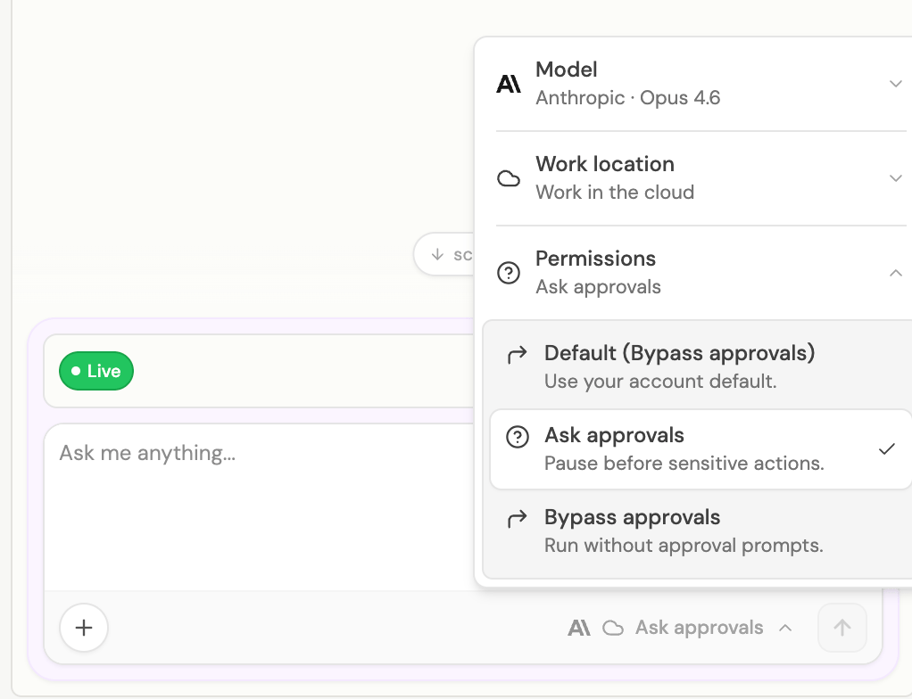Select Default (Bypass approvals) option
The height and width of the screenshot is (699, 912).
(x=701, y=366)
